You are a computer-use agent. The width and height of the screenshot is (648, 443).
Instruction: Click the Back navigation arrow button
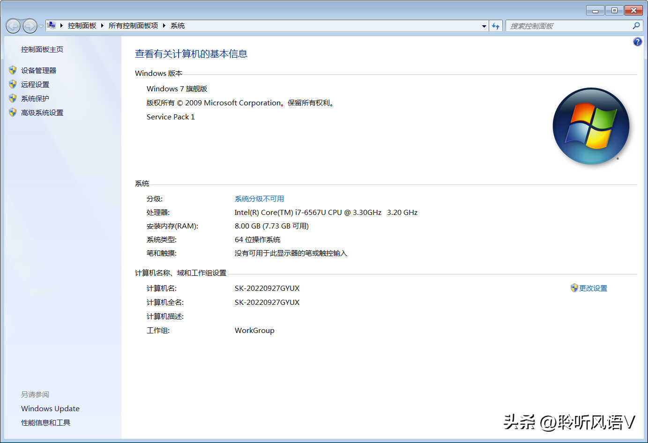tap(13, 26)
